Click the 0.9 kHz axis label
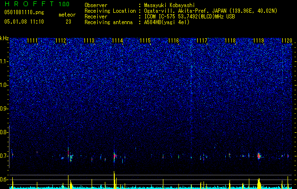The image size is (297, 189). [x=4, y=109]
